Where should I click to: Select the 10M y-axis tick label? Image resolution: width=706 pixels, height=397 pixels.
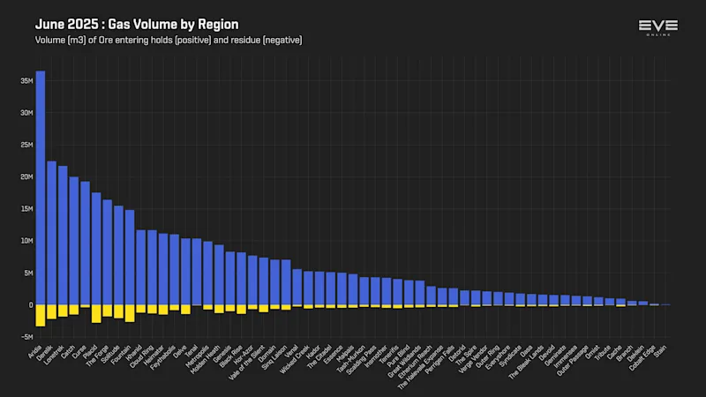(26, 241)
